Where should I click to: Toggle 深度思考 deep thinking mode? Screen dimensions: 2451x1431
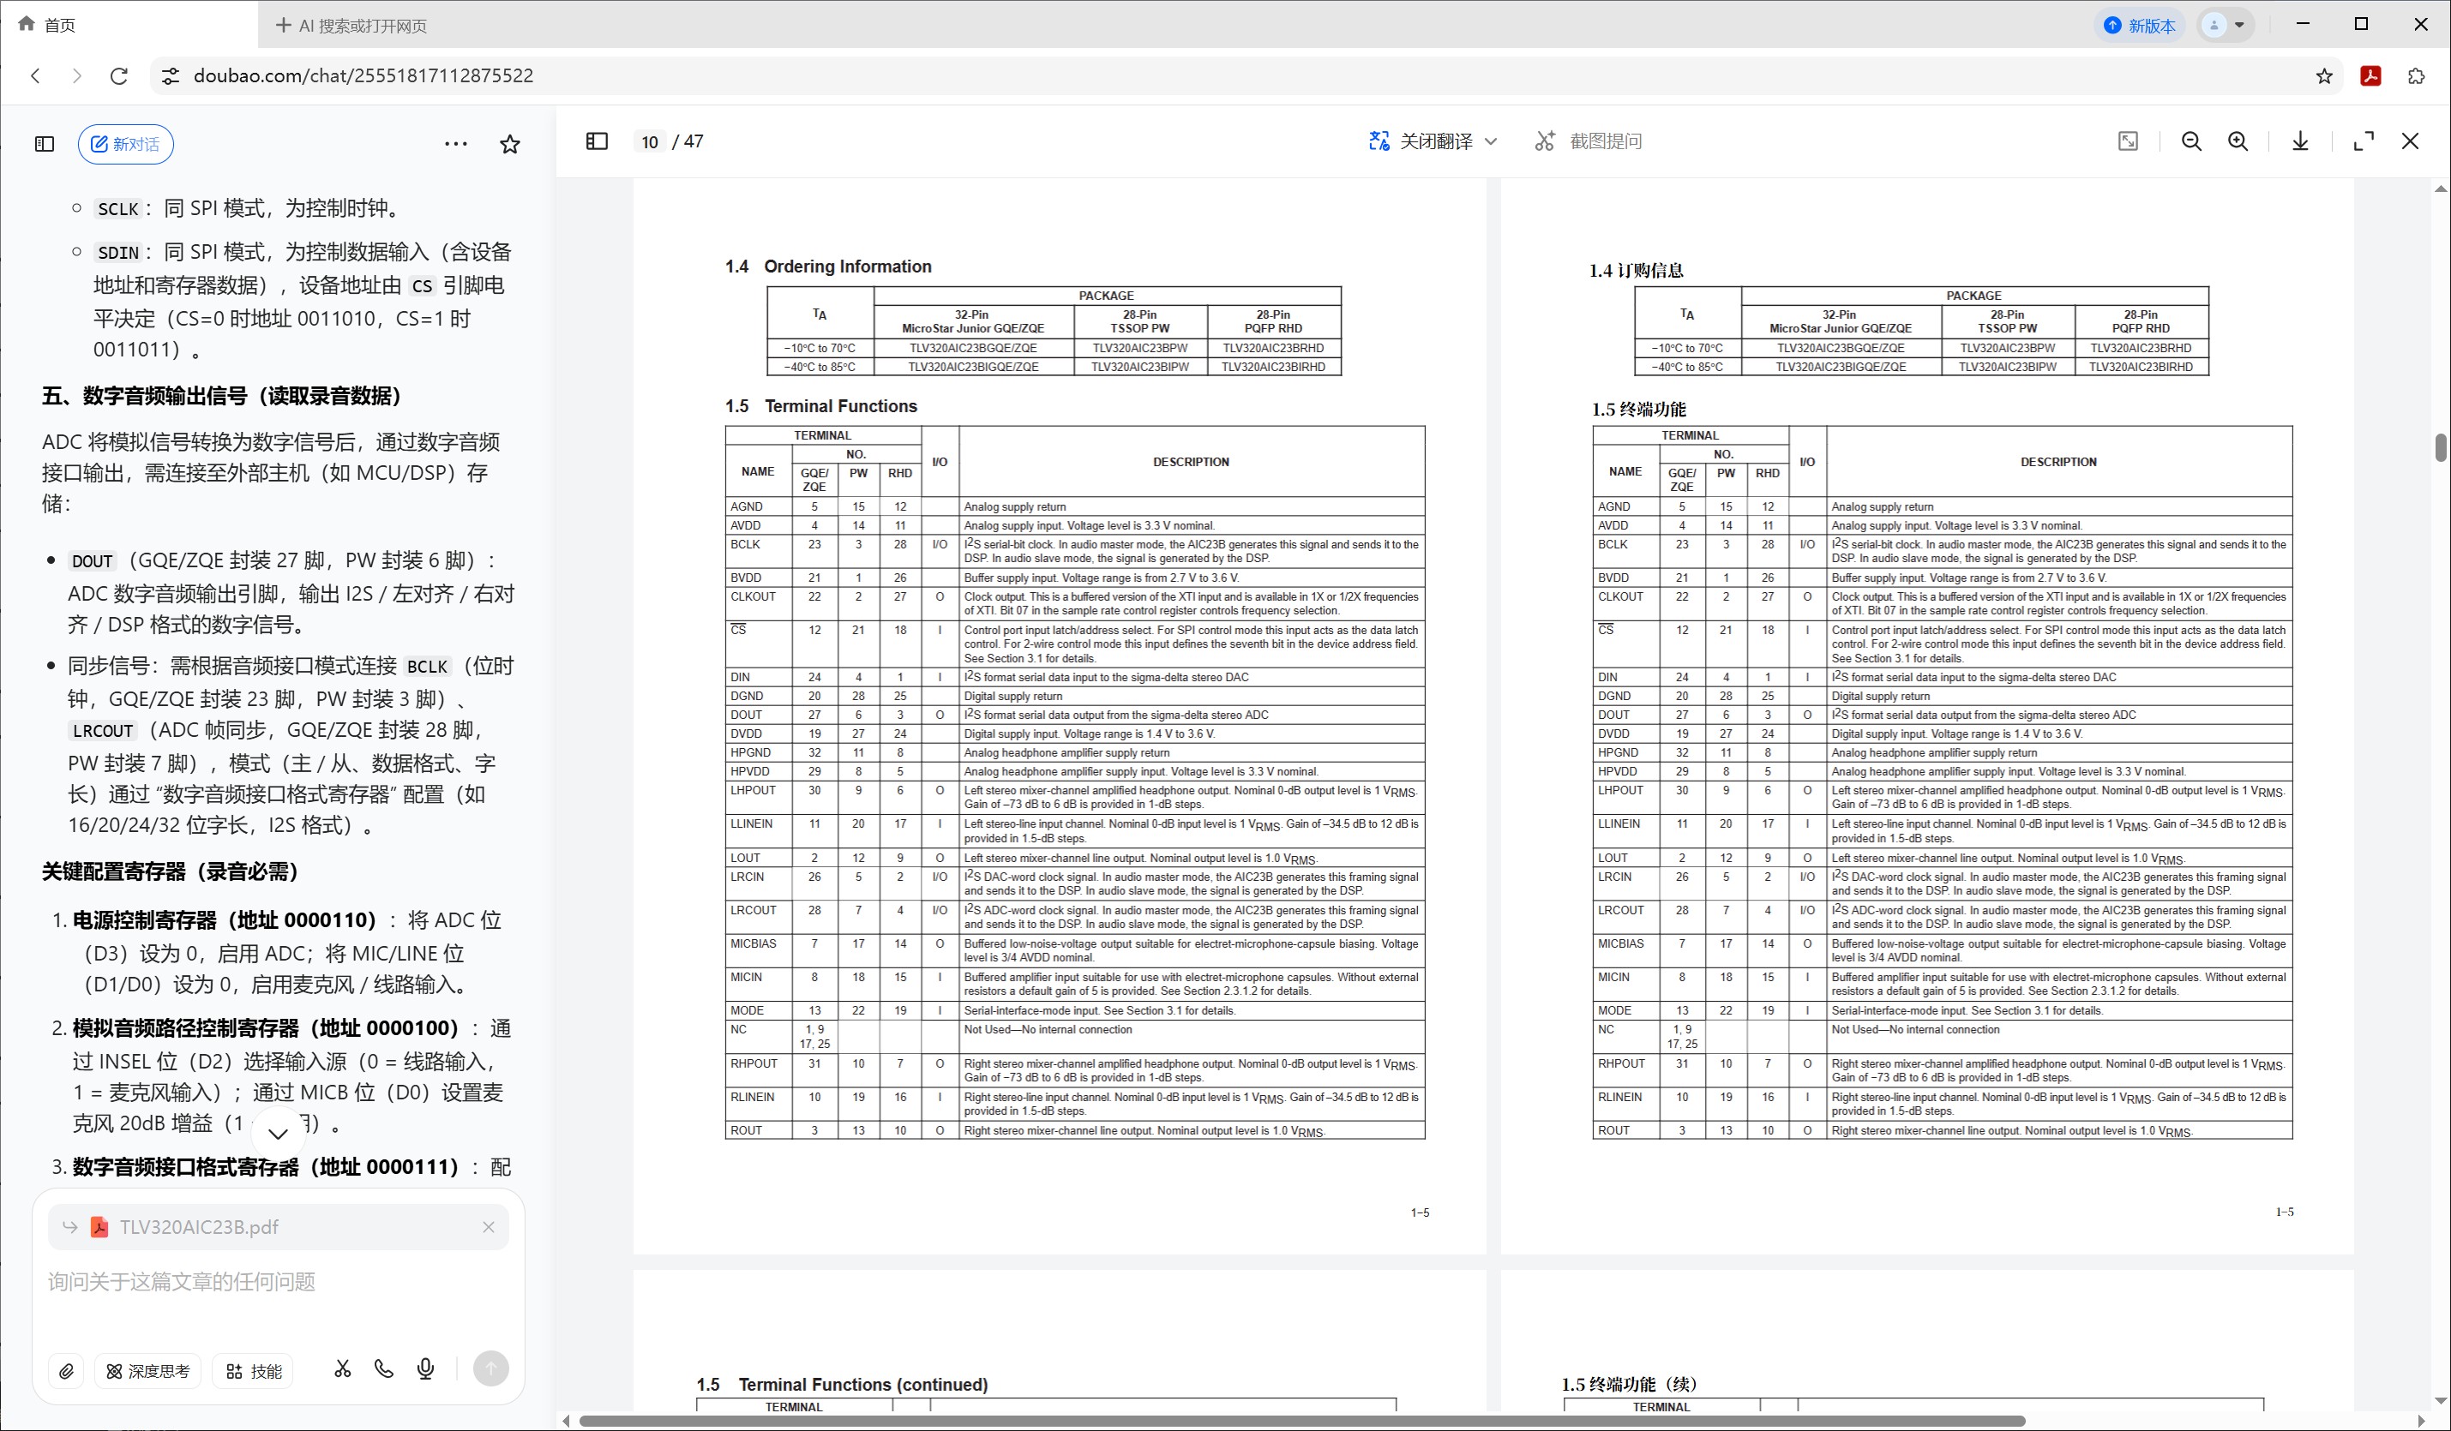tap(147, 1371)
